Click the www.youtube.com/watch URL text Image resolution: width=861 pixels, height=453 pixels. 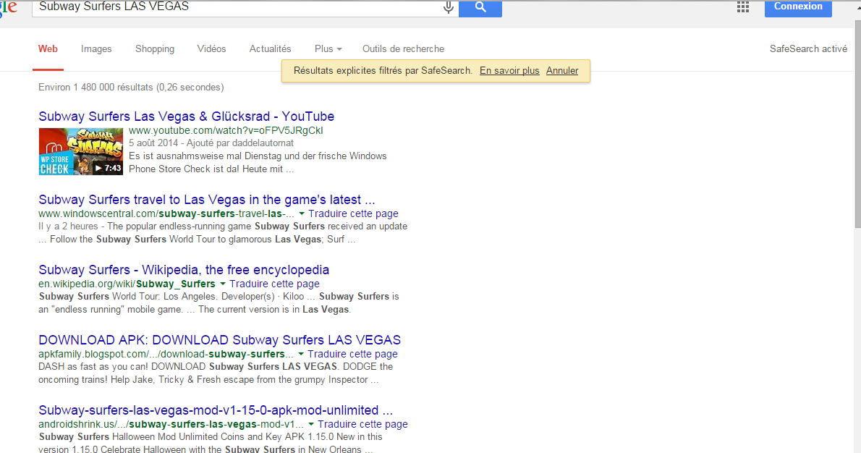(x=226, y=131)
